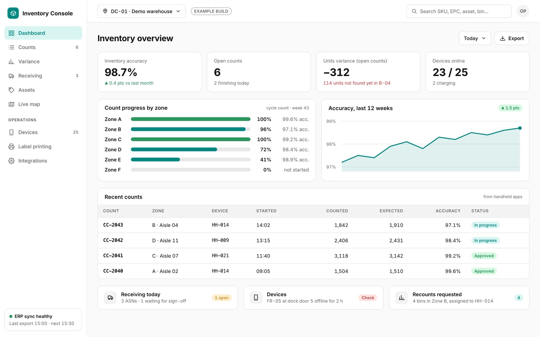Viewport: 540px width, 337px height.
Task: Open Integrations from Operations section
Action: [x=43, y=161]
